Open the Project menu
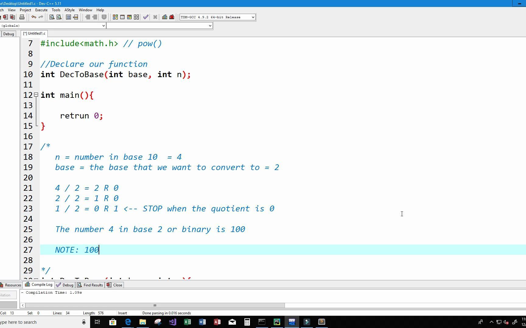 25,10
